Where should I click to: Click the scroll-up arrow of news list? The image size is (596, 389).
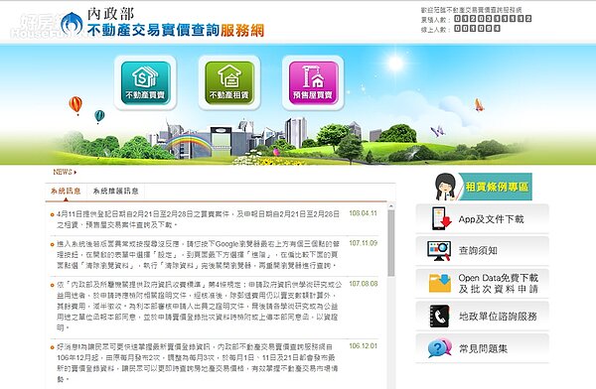(390, 206)
